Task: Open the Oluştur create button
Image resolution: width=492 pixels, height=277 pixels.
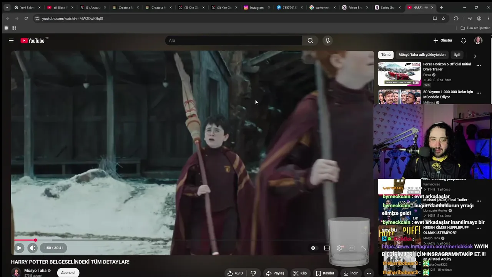Action: click(x=443, y=40)
